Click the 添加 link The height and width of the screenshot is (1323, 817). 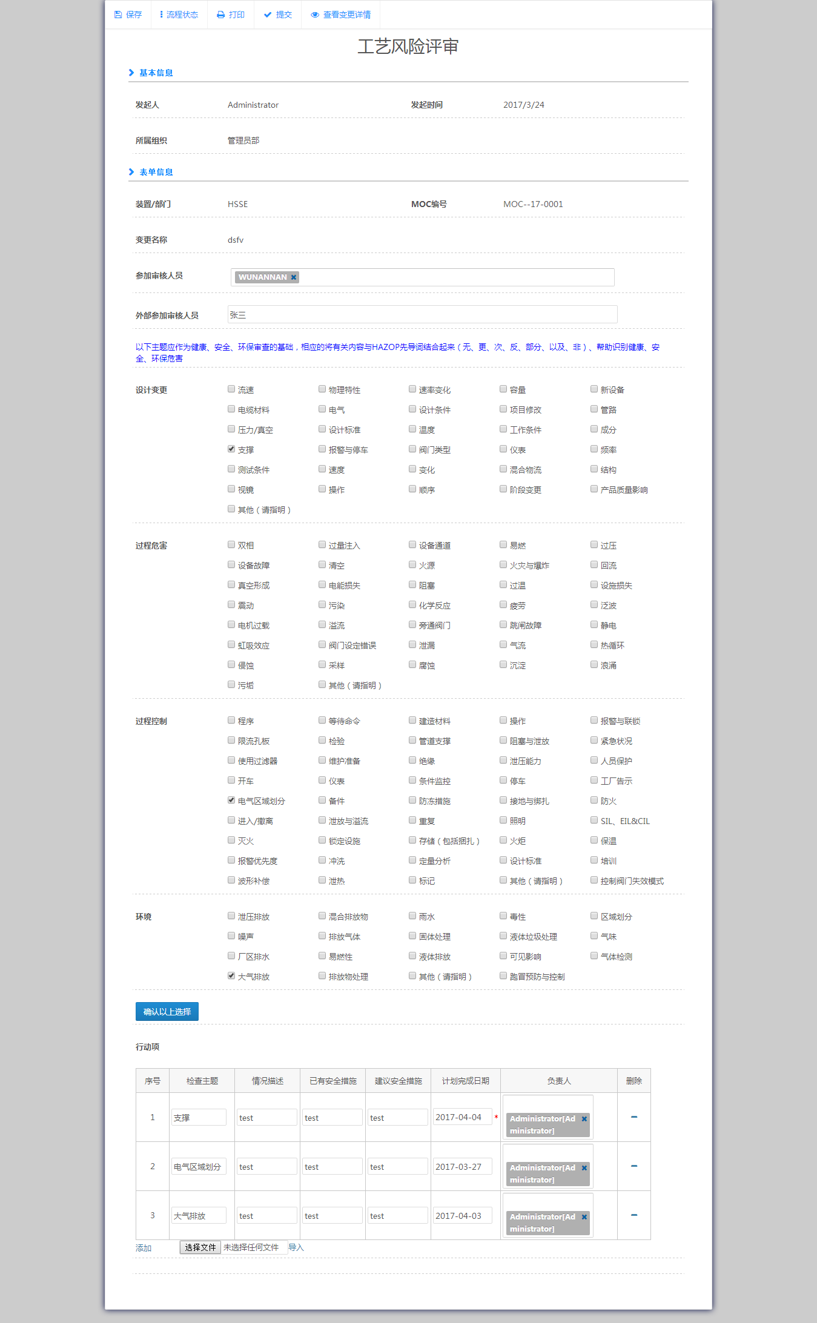(144, 1248)
